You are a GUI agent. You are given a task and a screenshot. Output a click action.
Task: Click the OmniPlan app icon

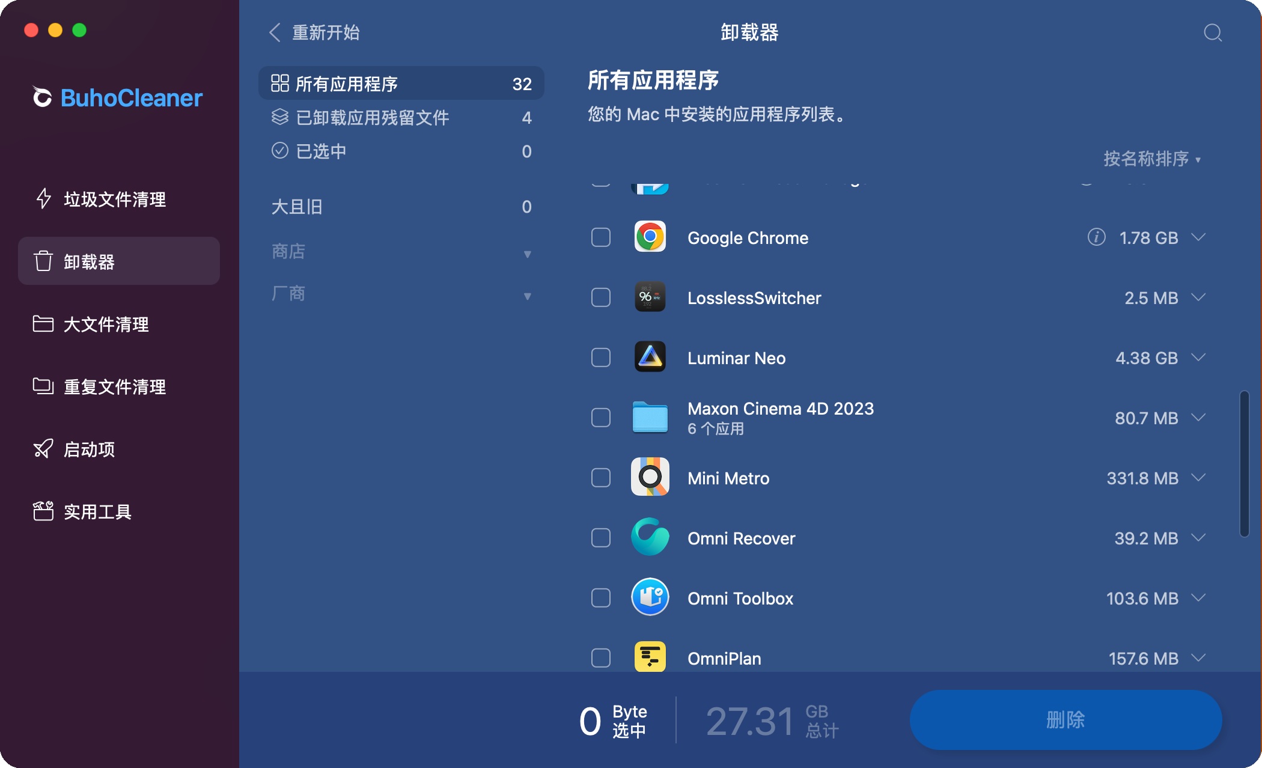650,657
